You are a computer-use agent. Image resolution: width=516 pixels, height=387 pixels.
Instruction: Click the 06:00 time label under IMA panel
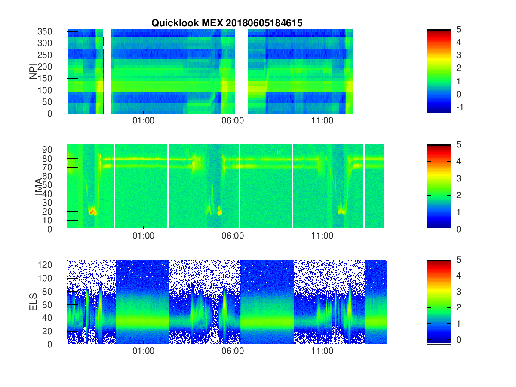pos(233,236)
